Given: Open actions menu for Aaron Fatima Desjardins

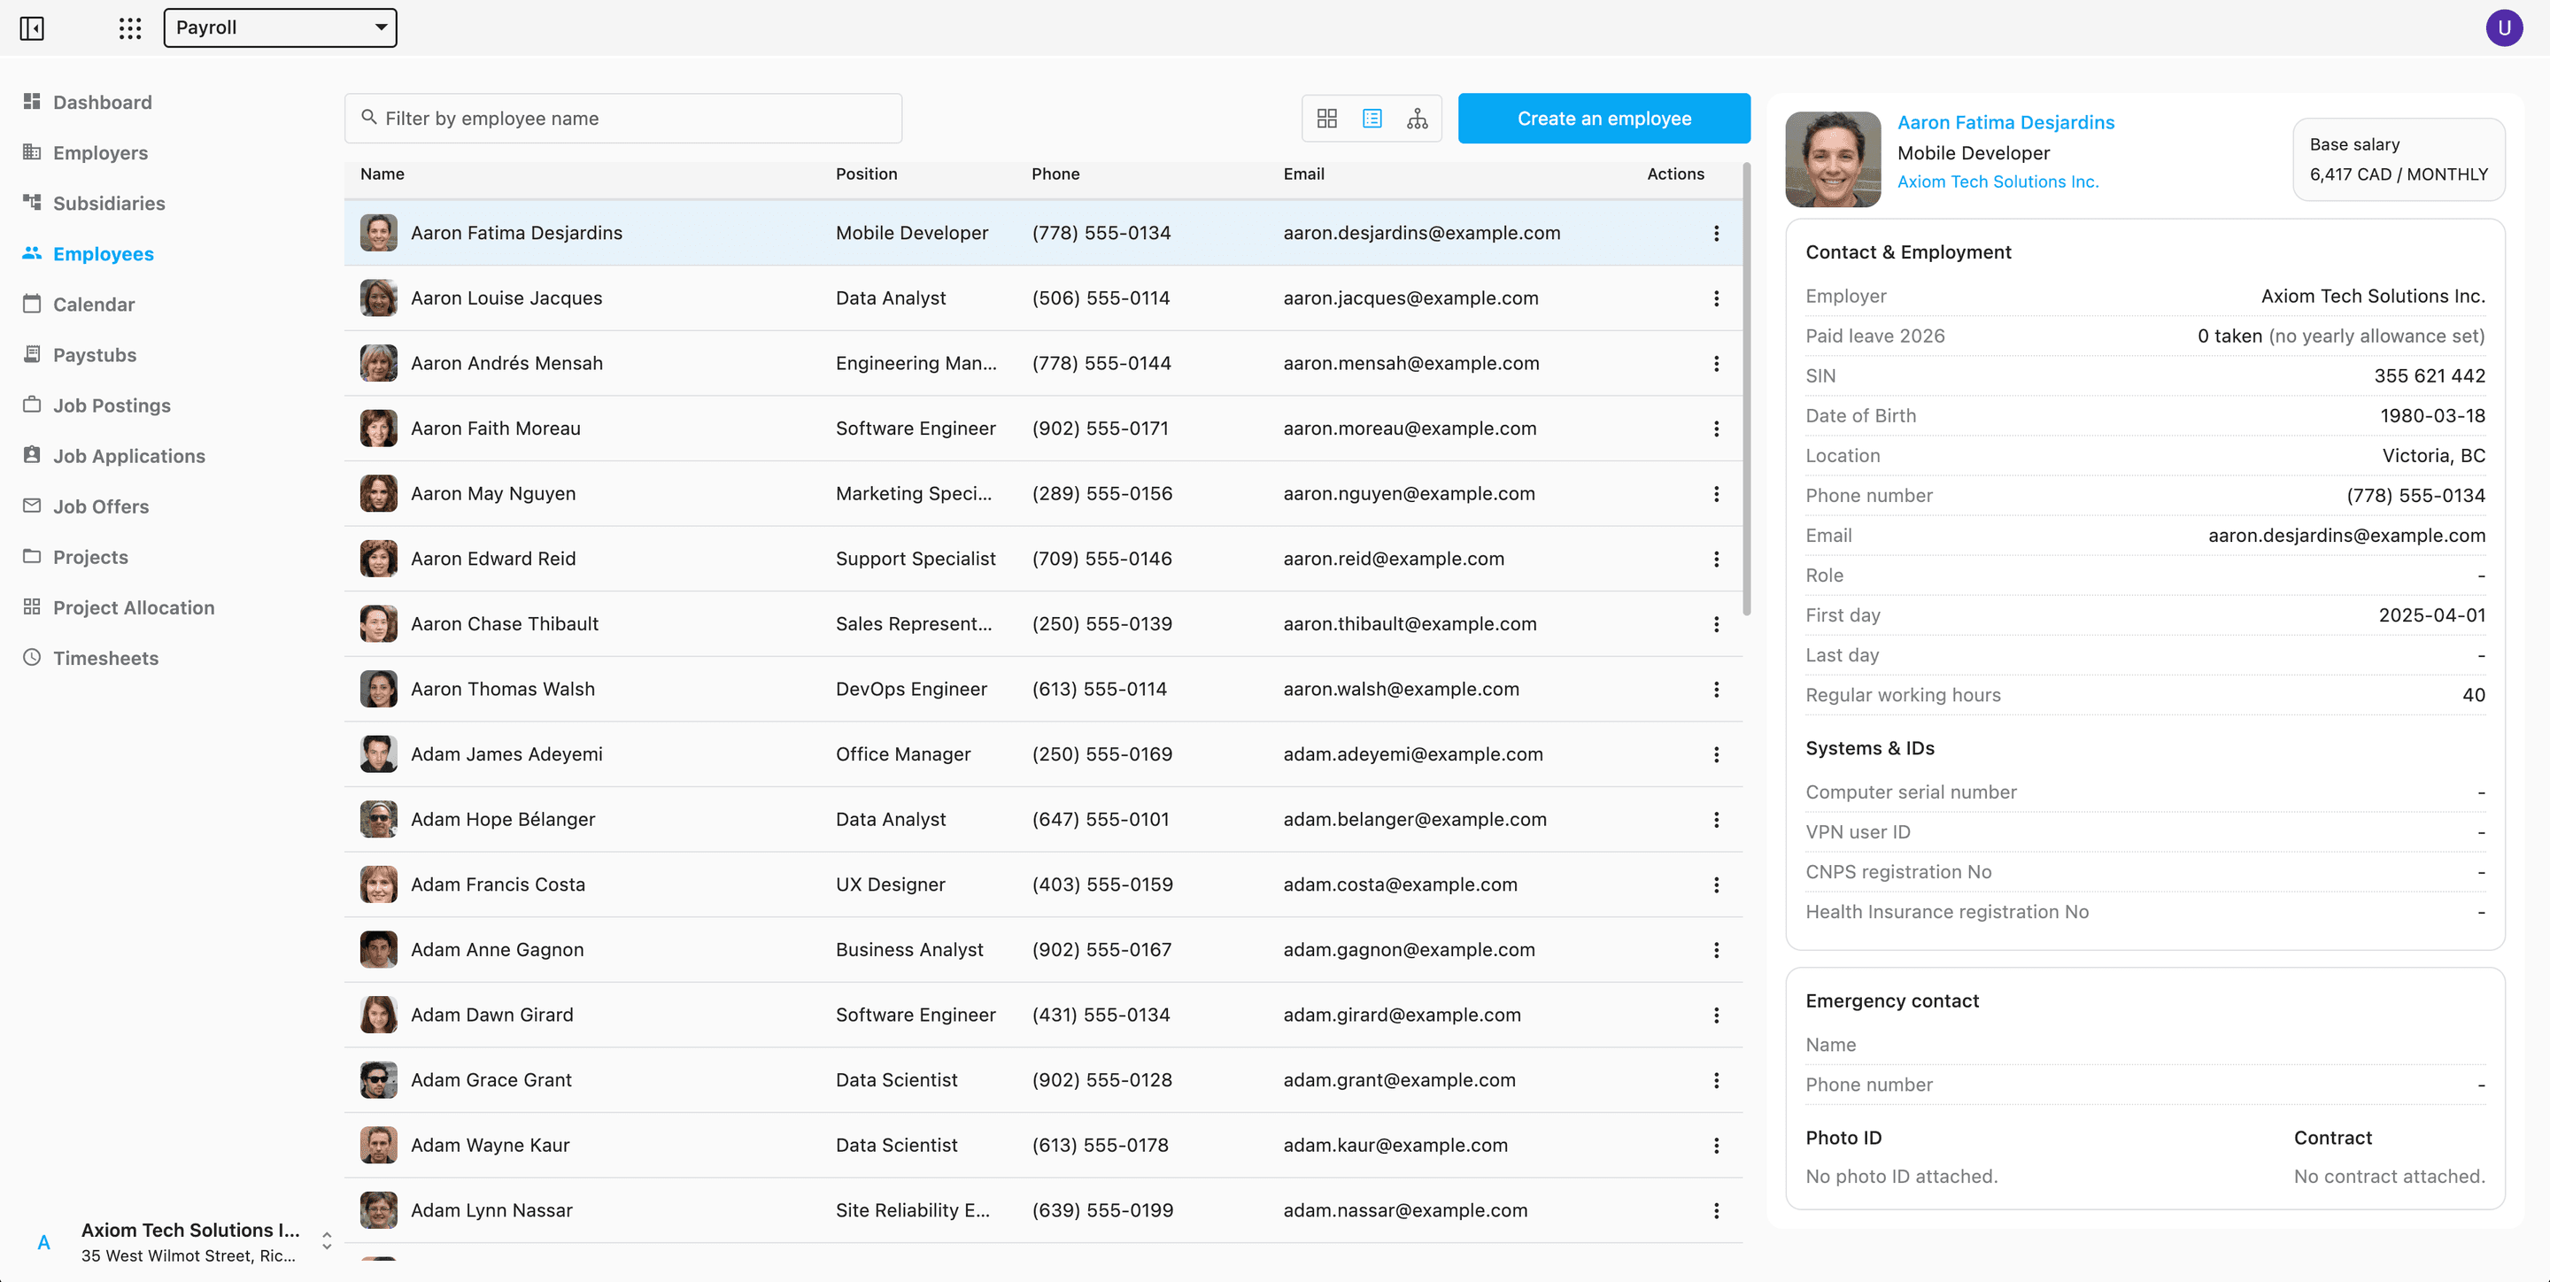Looking at the screenshot, I should point(1716,233).
